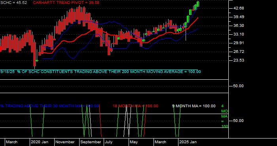Click the red 18 MONTH MA = 100.00 label
The height and width of the screenshot is (146, 277).
tap(135, 106)
